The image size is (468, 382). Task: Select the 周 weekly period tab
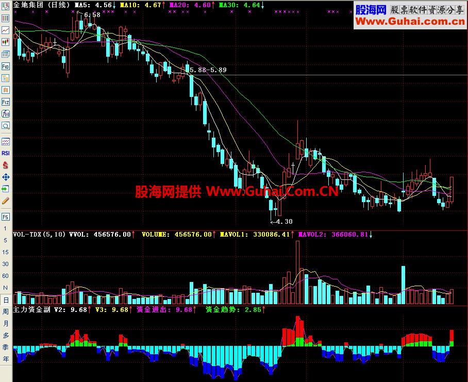point(5,311)
